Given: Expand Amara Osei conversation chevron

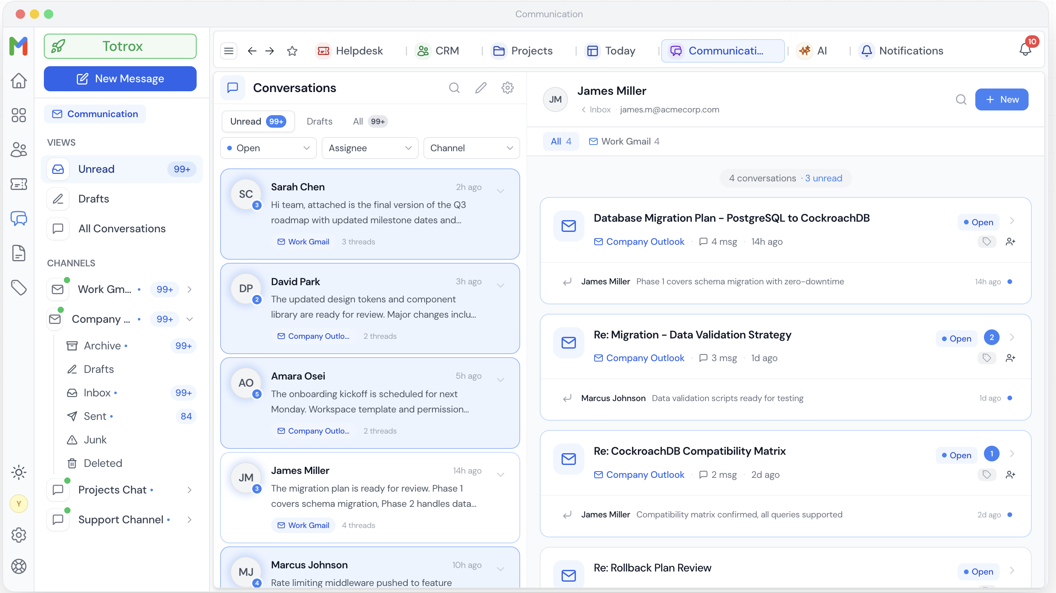Looking at the screenshot, I should [501, 380].
